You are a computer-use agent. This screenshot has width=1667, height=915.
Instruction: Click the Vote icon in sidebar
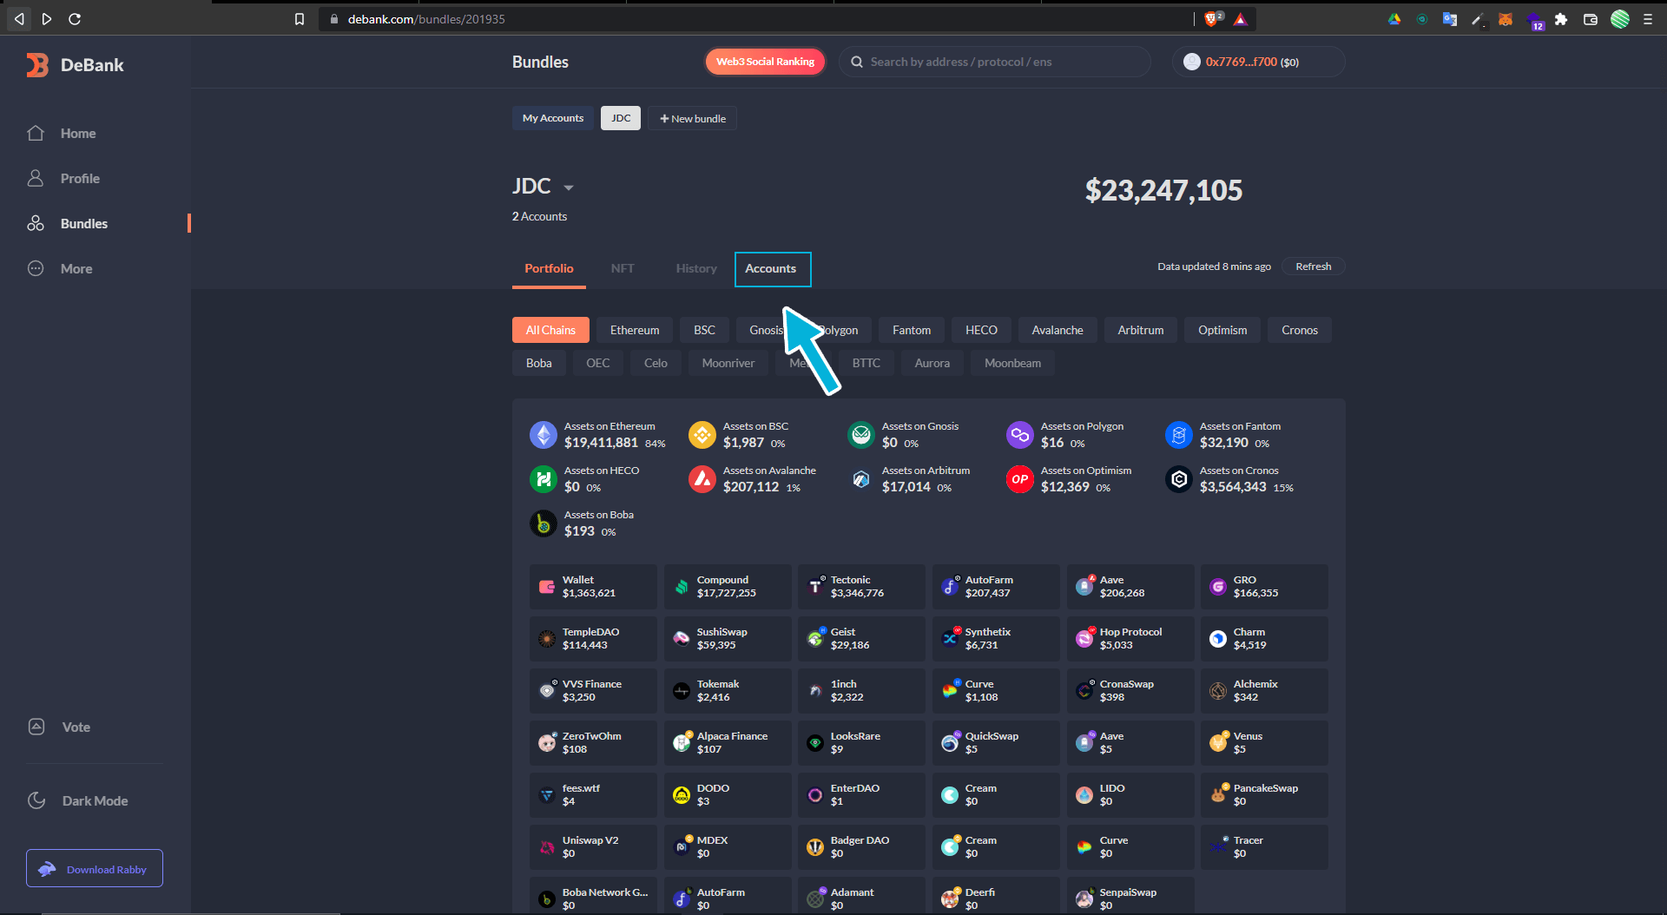(x=36, y=727)
